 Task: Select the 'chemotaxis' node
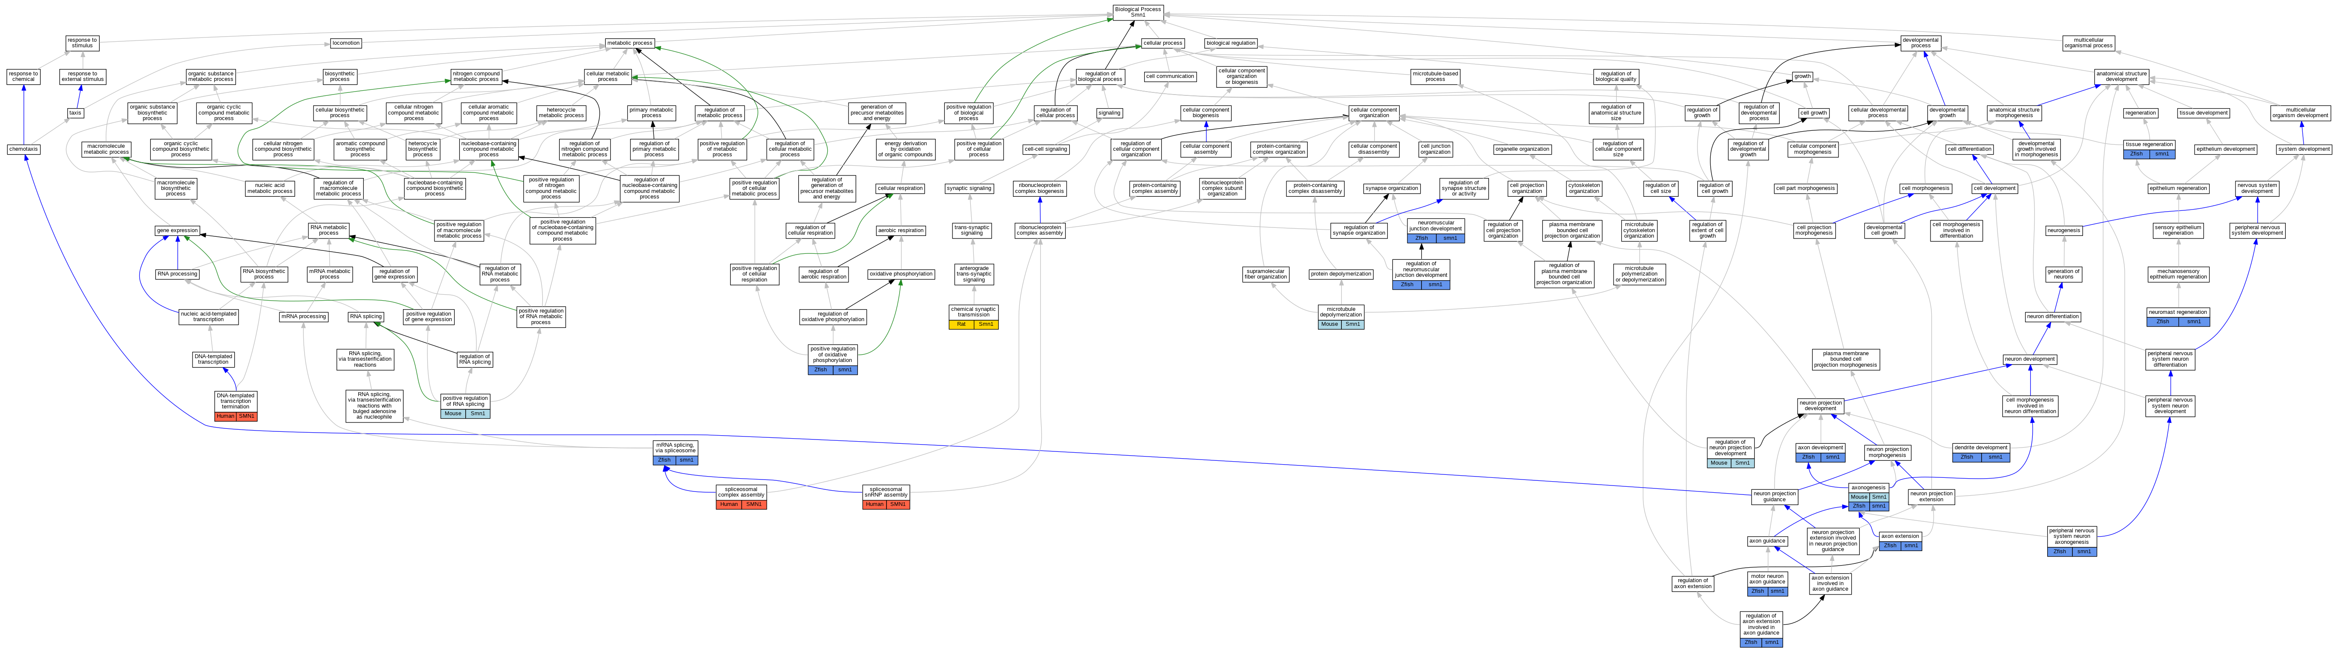pos(23,149)
